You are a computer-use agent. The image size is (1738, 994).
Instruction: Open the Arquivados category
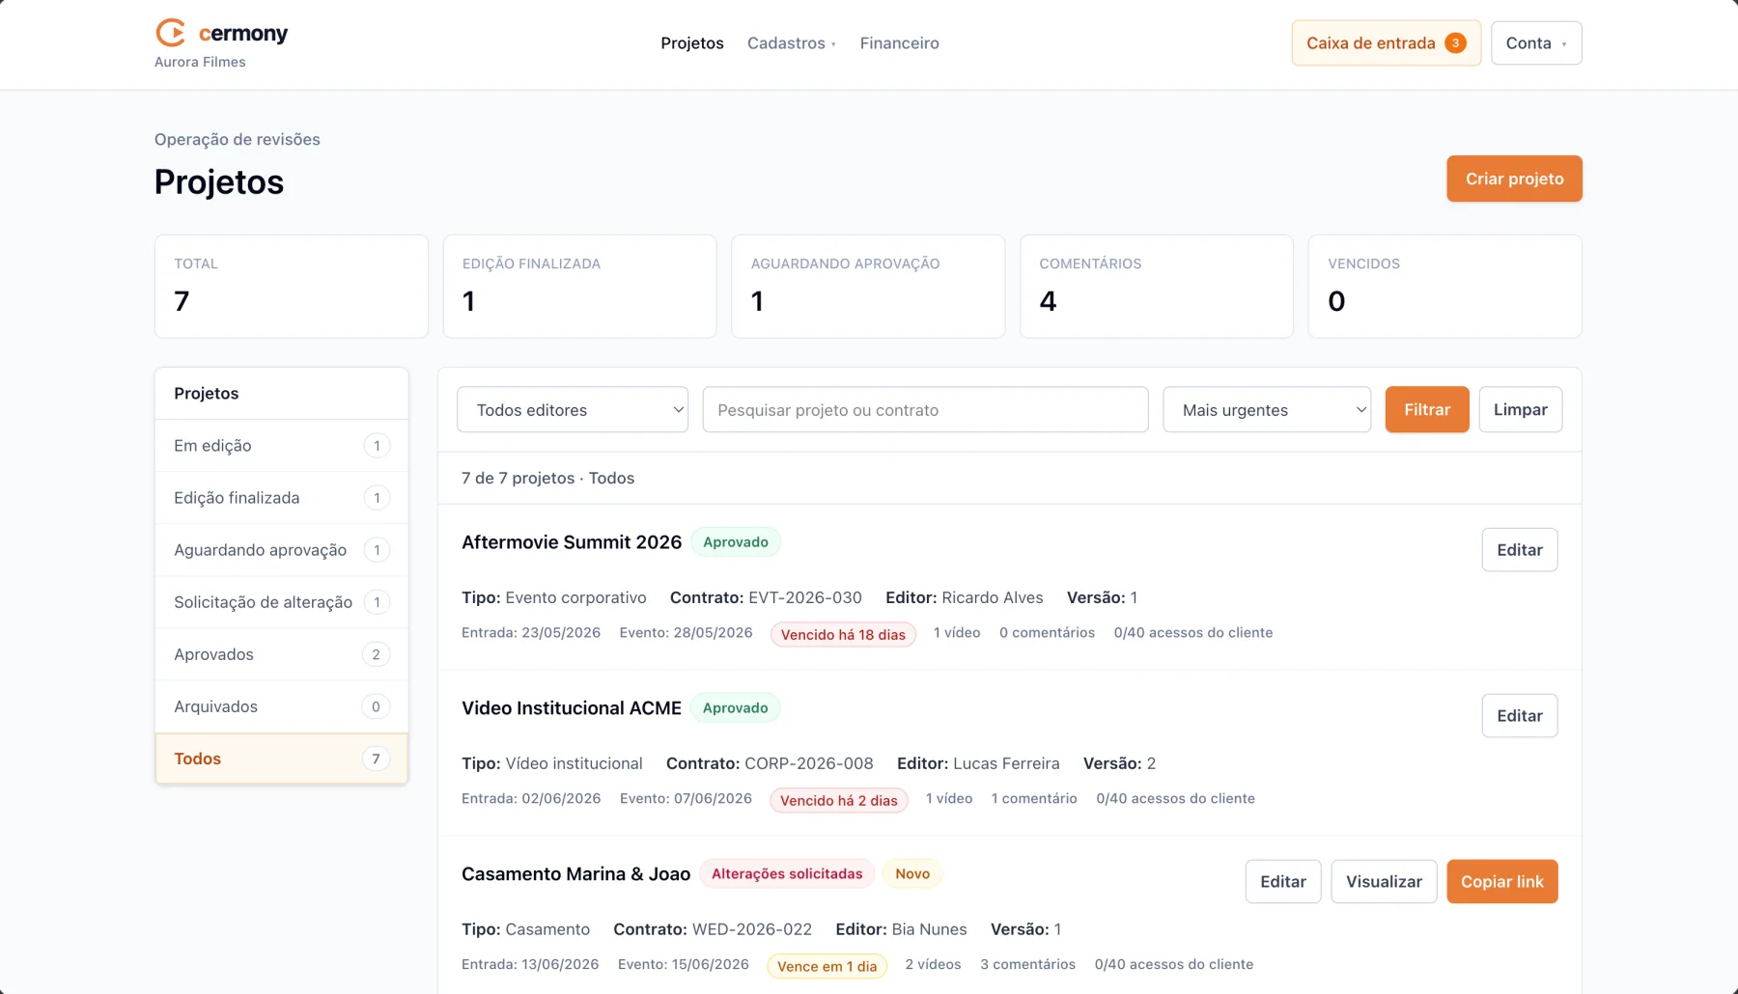281,705
